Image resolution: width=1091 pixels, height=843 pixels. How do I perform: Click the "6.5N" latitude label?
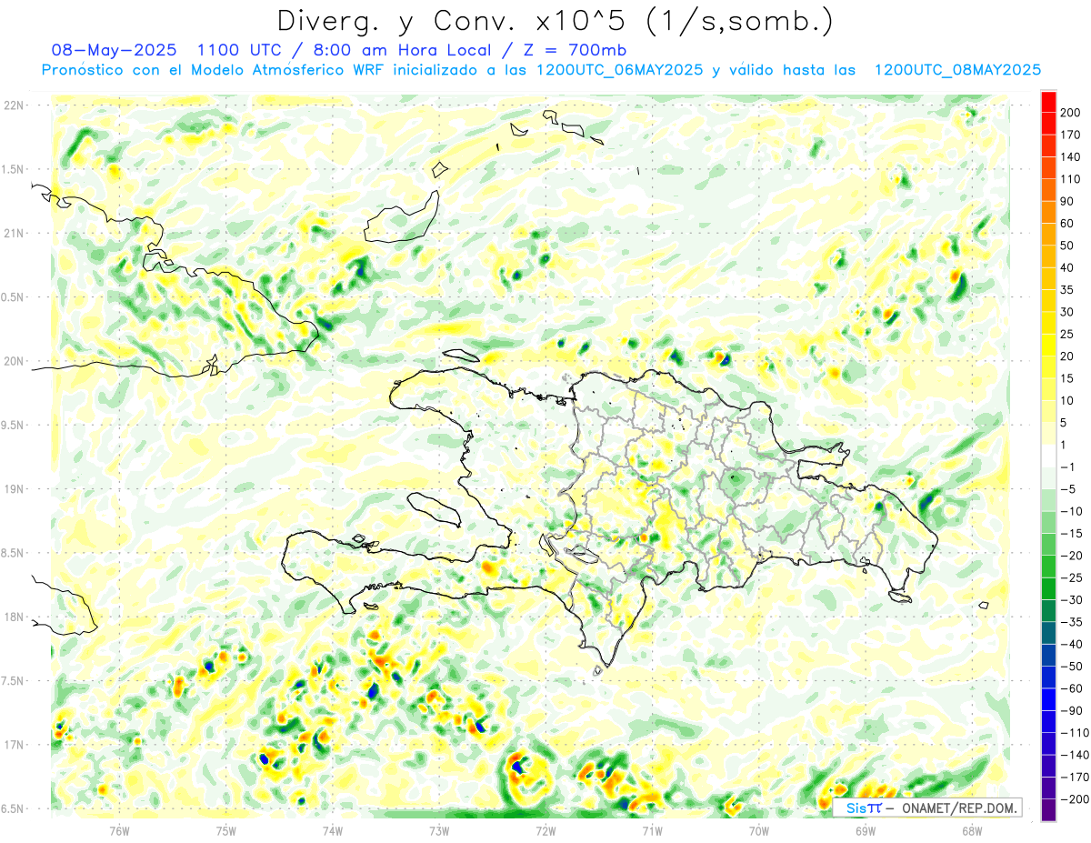tap(13, 808)
